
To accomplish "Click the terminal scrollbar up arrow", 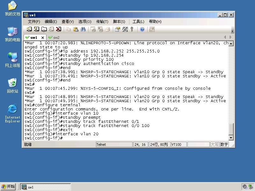I will (x=231, y=44).
